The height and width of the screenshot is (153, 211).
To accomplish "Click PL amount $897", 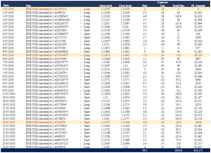I will pyautogui.click(x=198, y=59).
